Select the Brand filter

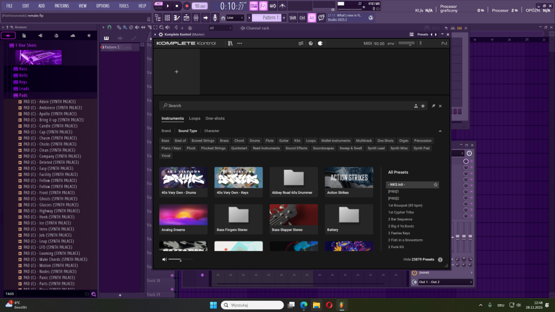[x=166, y=131]
